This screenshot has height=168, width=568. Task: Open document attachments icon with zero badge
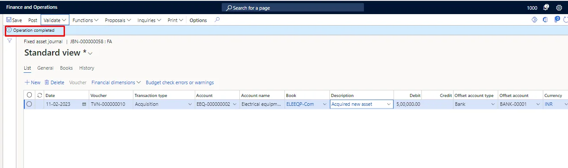point(557,19)
